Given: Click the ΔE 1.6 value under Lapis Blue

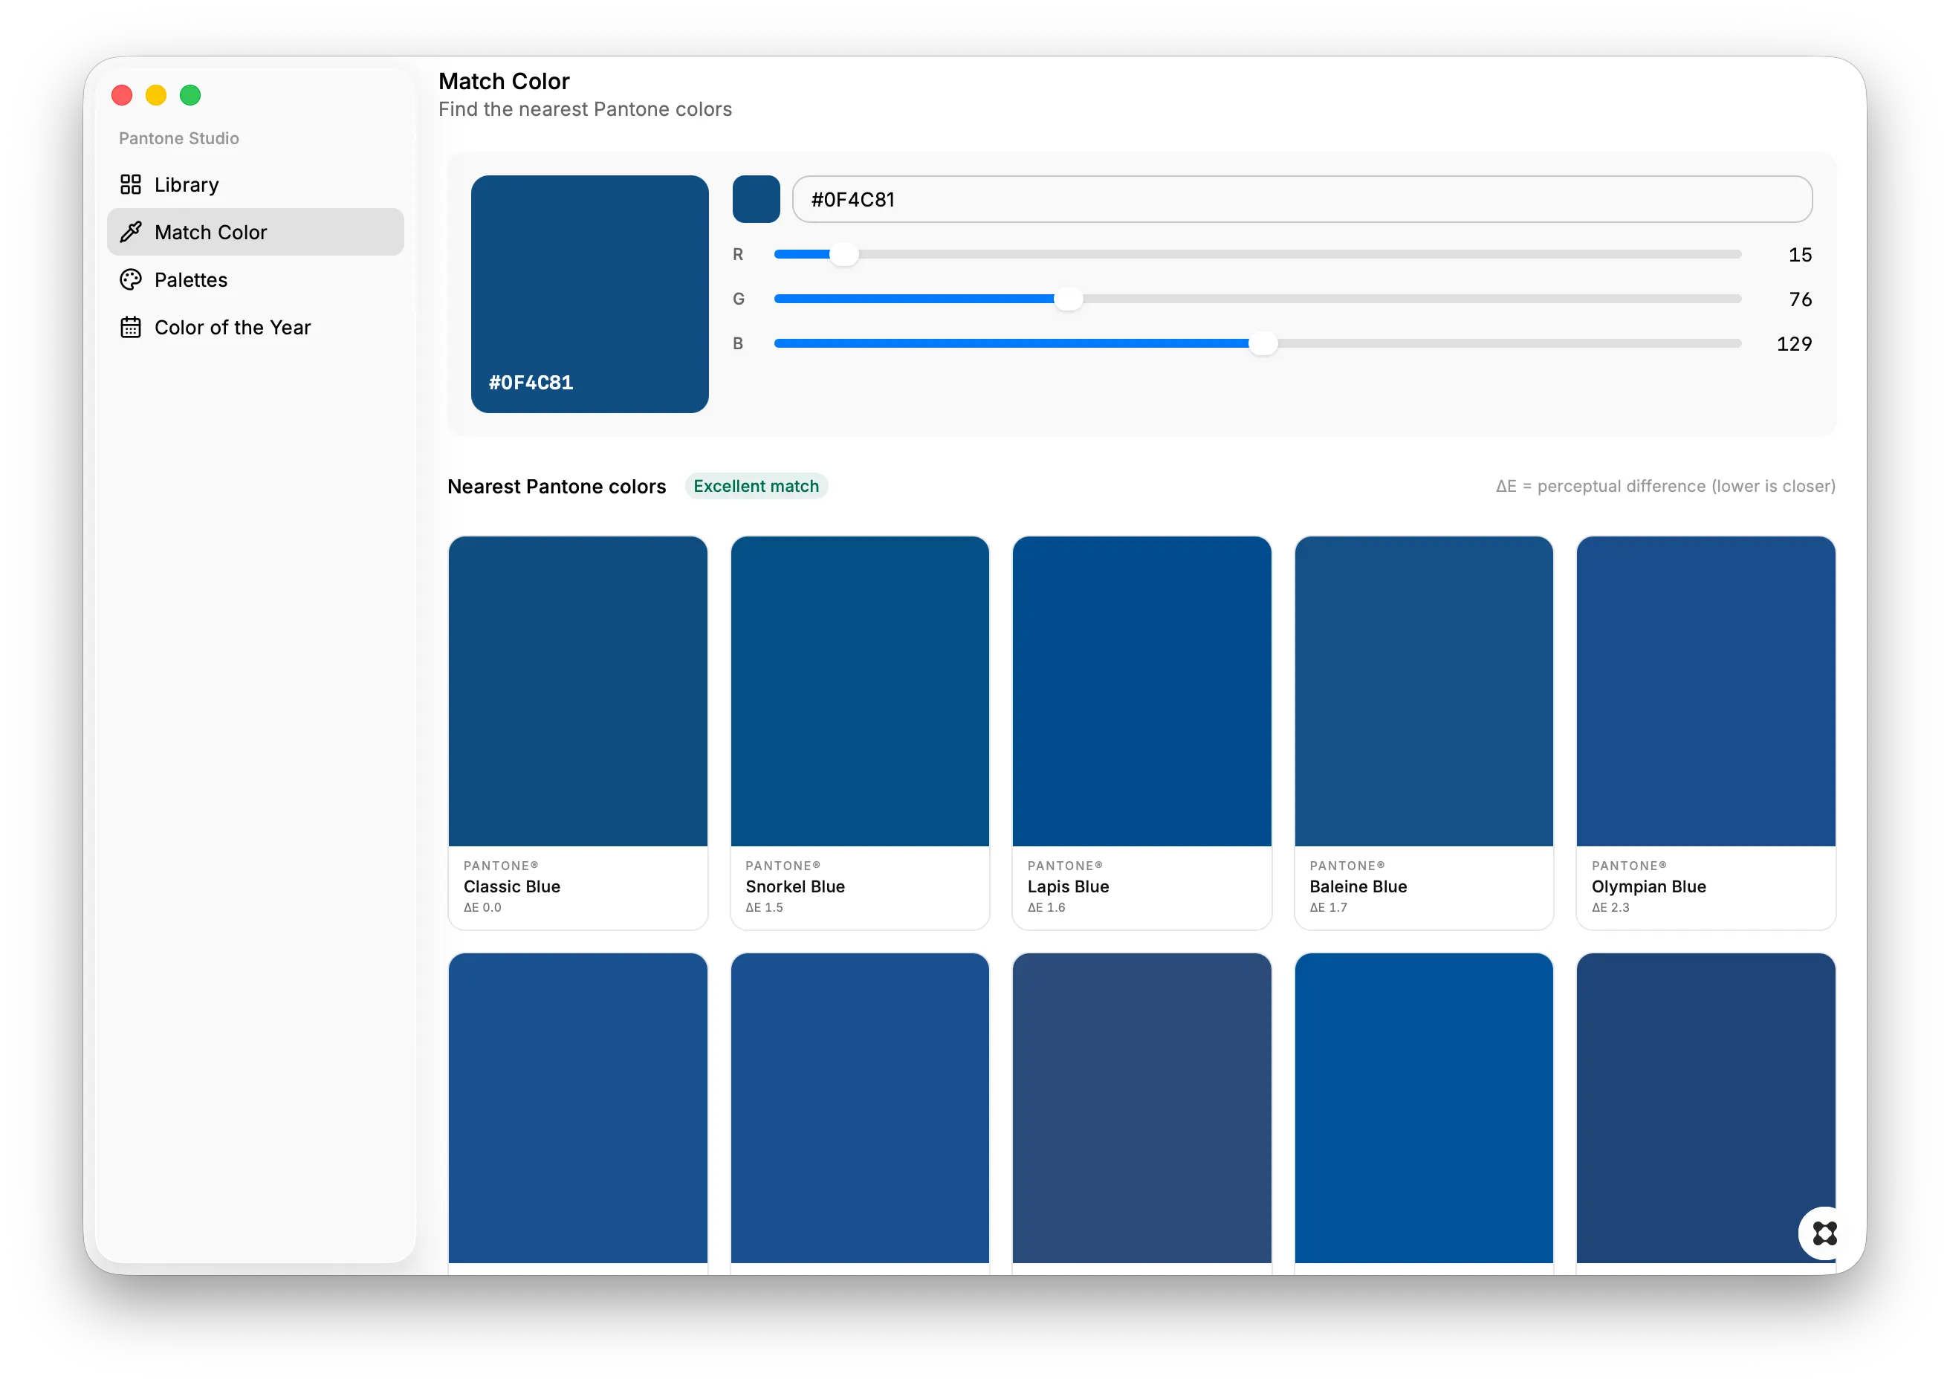Looking at the screenshot, I should [1046, 907].
